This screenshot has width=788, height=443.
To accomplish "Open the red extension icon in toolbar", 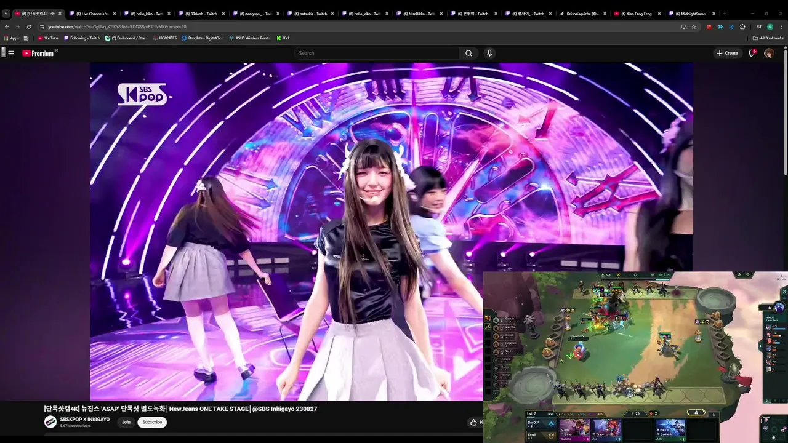I will point(709,27).
